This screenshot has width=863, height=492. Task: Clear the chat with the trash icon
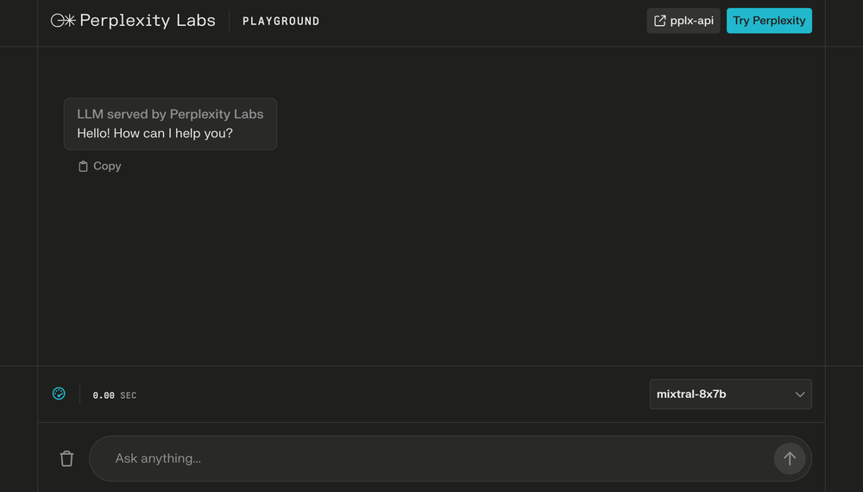click(x=66, y=458)
